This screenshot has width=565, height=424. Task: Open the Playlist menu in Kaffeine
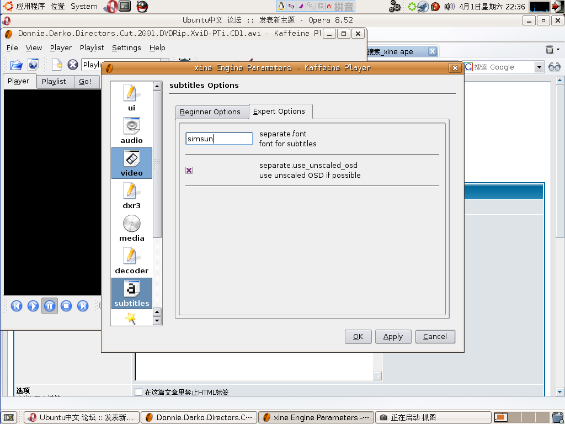click(x=92, y=47)
